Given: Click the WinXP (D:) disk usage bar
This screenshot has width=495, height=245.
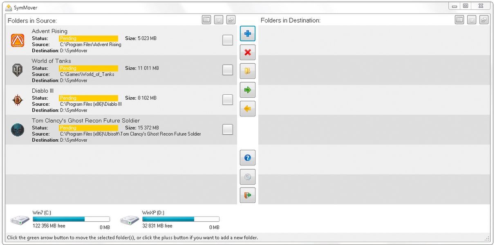Looking at the screenshot, I should (x=181, y=219).
